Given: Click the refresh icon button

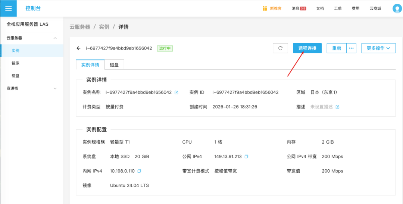Looking at the screenshot, I should (x=280, y=48).
